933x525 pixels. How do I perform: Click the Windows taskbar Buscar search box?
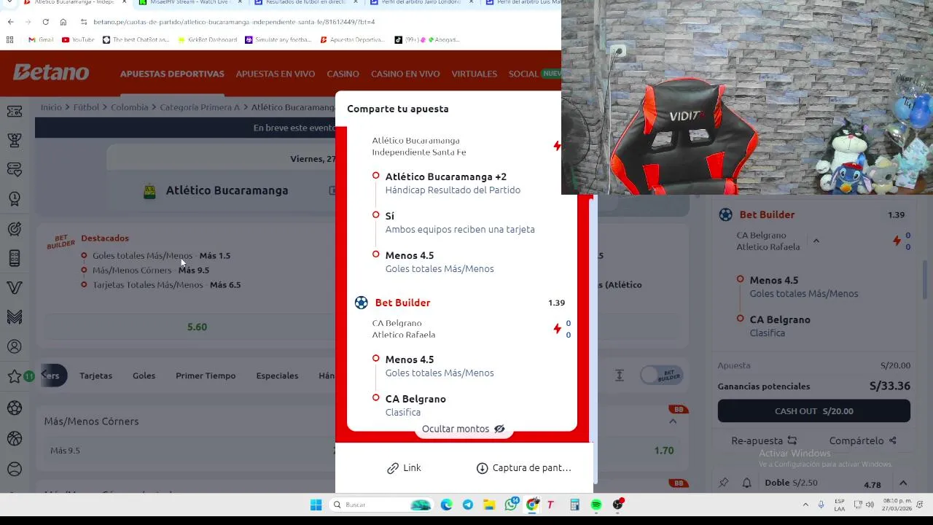380,505
